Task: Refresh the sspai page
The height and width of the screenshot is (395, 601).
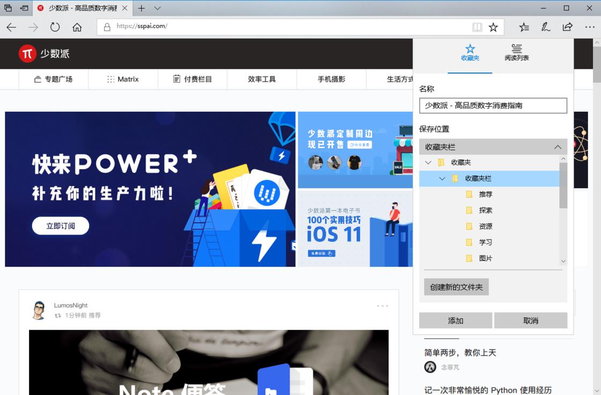Action: click(x=55, y=27)
